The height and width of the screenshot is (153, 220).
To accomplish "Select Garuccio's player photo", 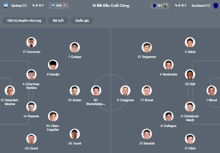I will (x=31, y=42).
